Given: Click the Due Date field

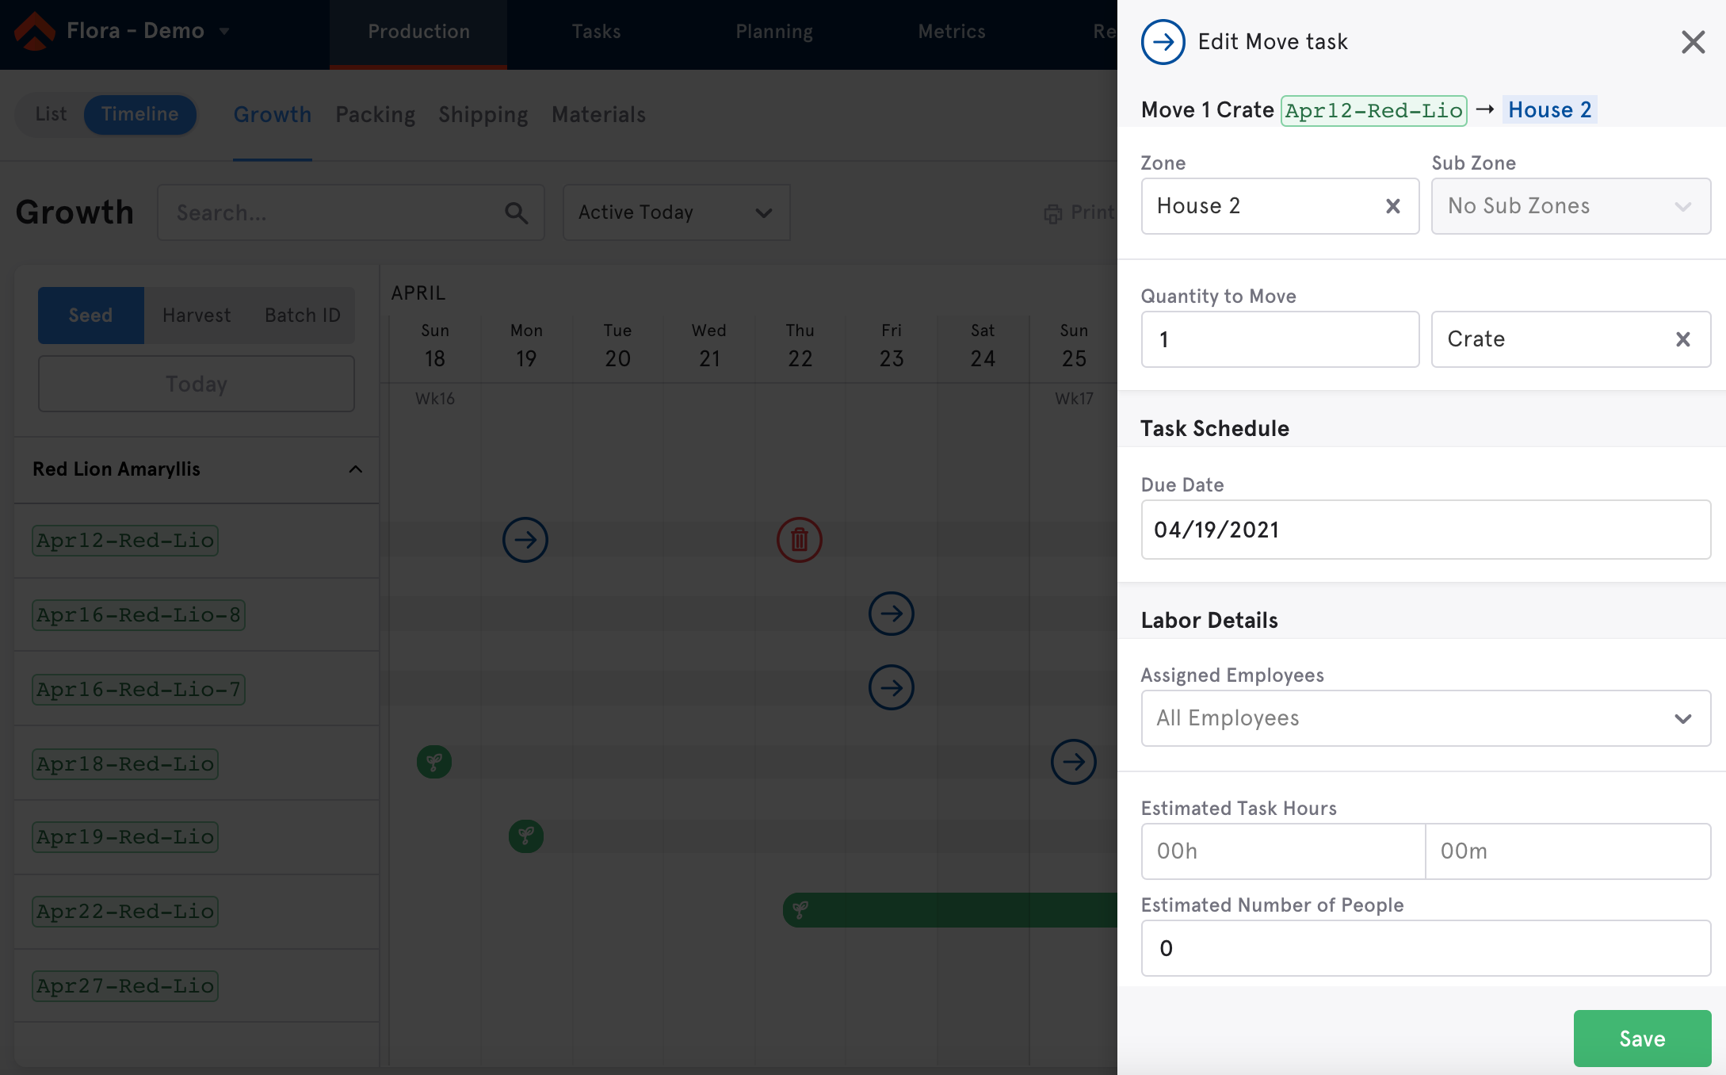Looking at the screenshot, I should click(1426, 530).
